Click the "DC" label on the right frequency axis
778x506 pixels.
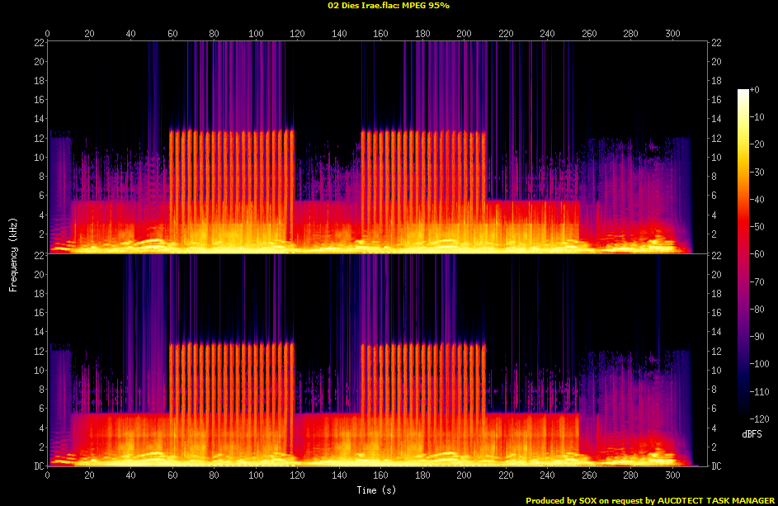[718, 466]
